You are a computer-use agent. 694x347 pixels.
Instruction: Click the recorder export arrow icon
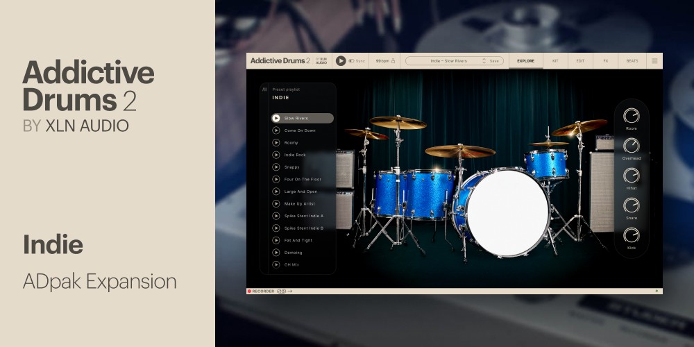(289, 291)
